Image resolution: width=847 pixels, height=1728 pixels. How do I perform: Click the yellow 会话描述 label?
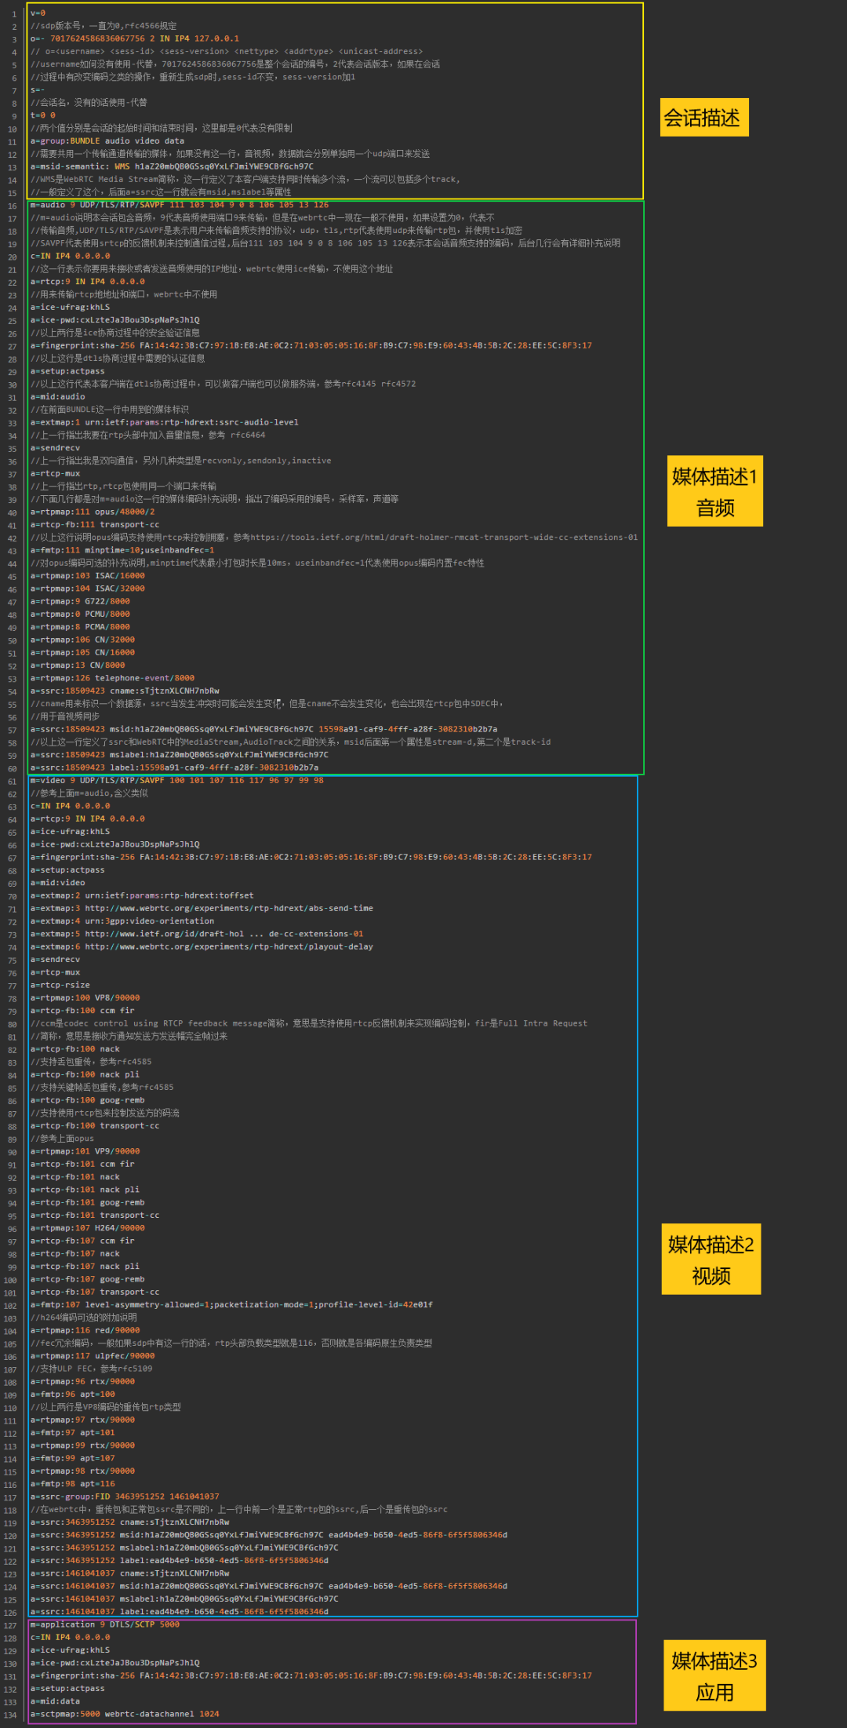point(703,118)
